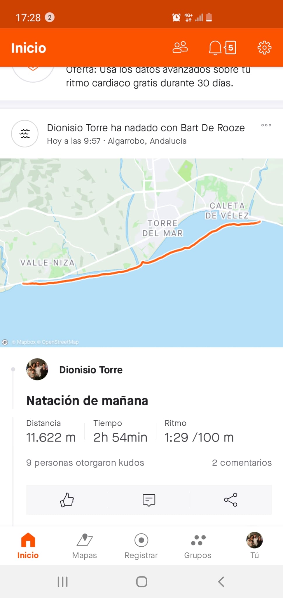Open the settings gear in header
The height and width of the screenshot is (598, 283).
point(264,48)
